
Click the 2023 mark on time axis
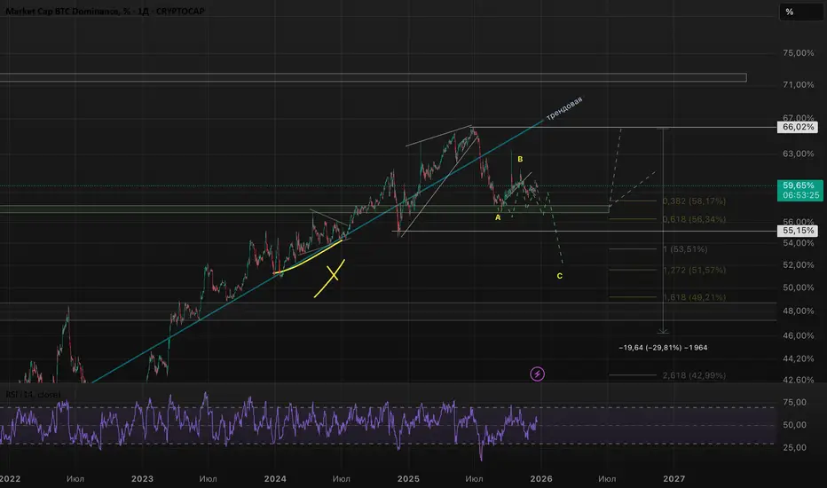(142, 477)
